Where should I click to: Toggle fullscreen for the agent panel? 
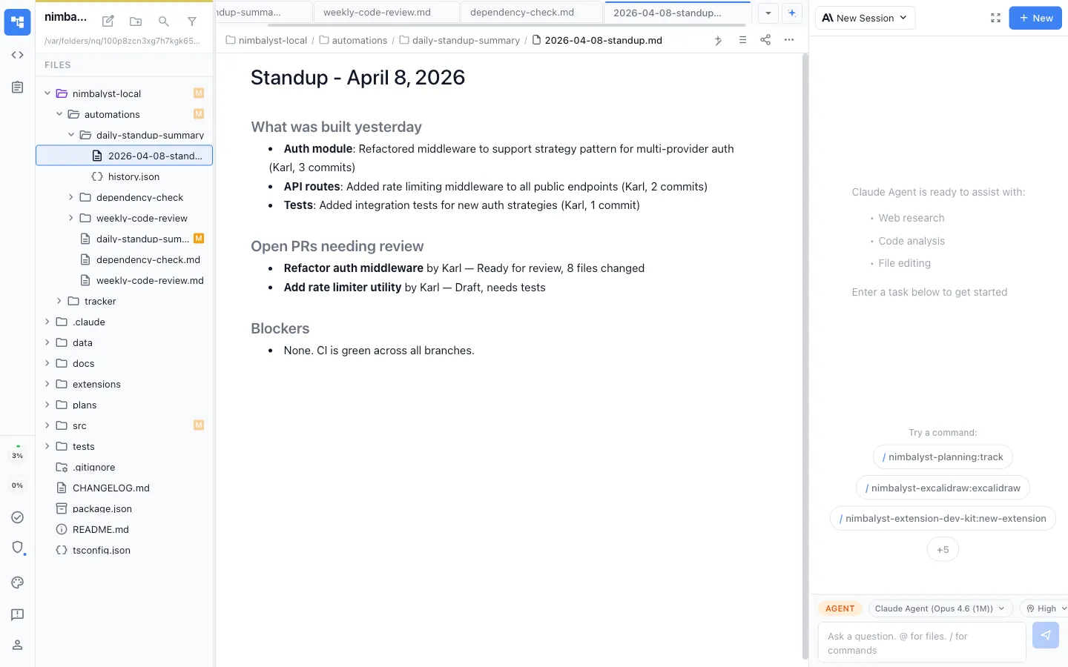995,18
